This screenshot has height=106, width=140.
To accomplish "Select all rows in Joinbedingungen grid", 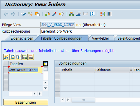I will (57, 70).
